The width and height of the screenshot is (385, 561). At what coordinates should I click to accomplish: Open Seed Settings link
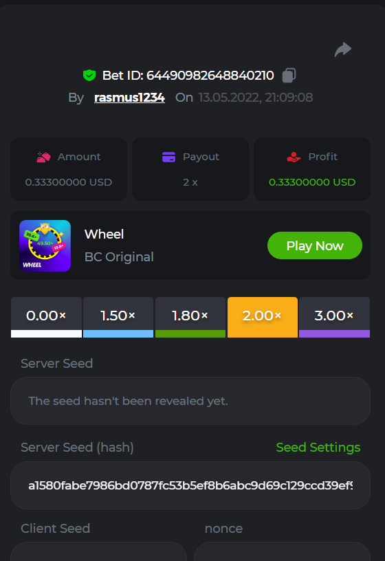(x=318, y=448)
